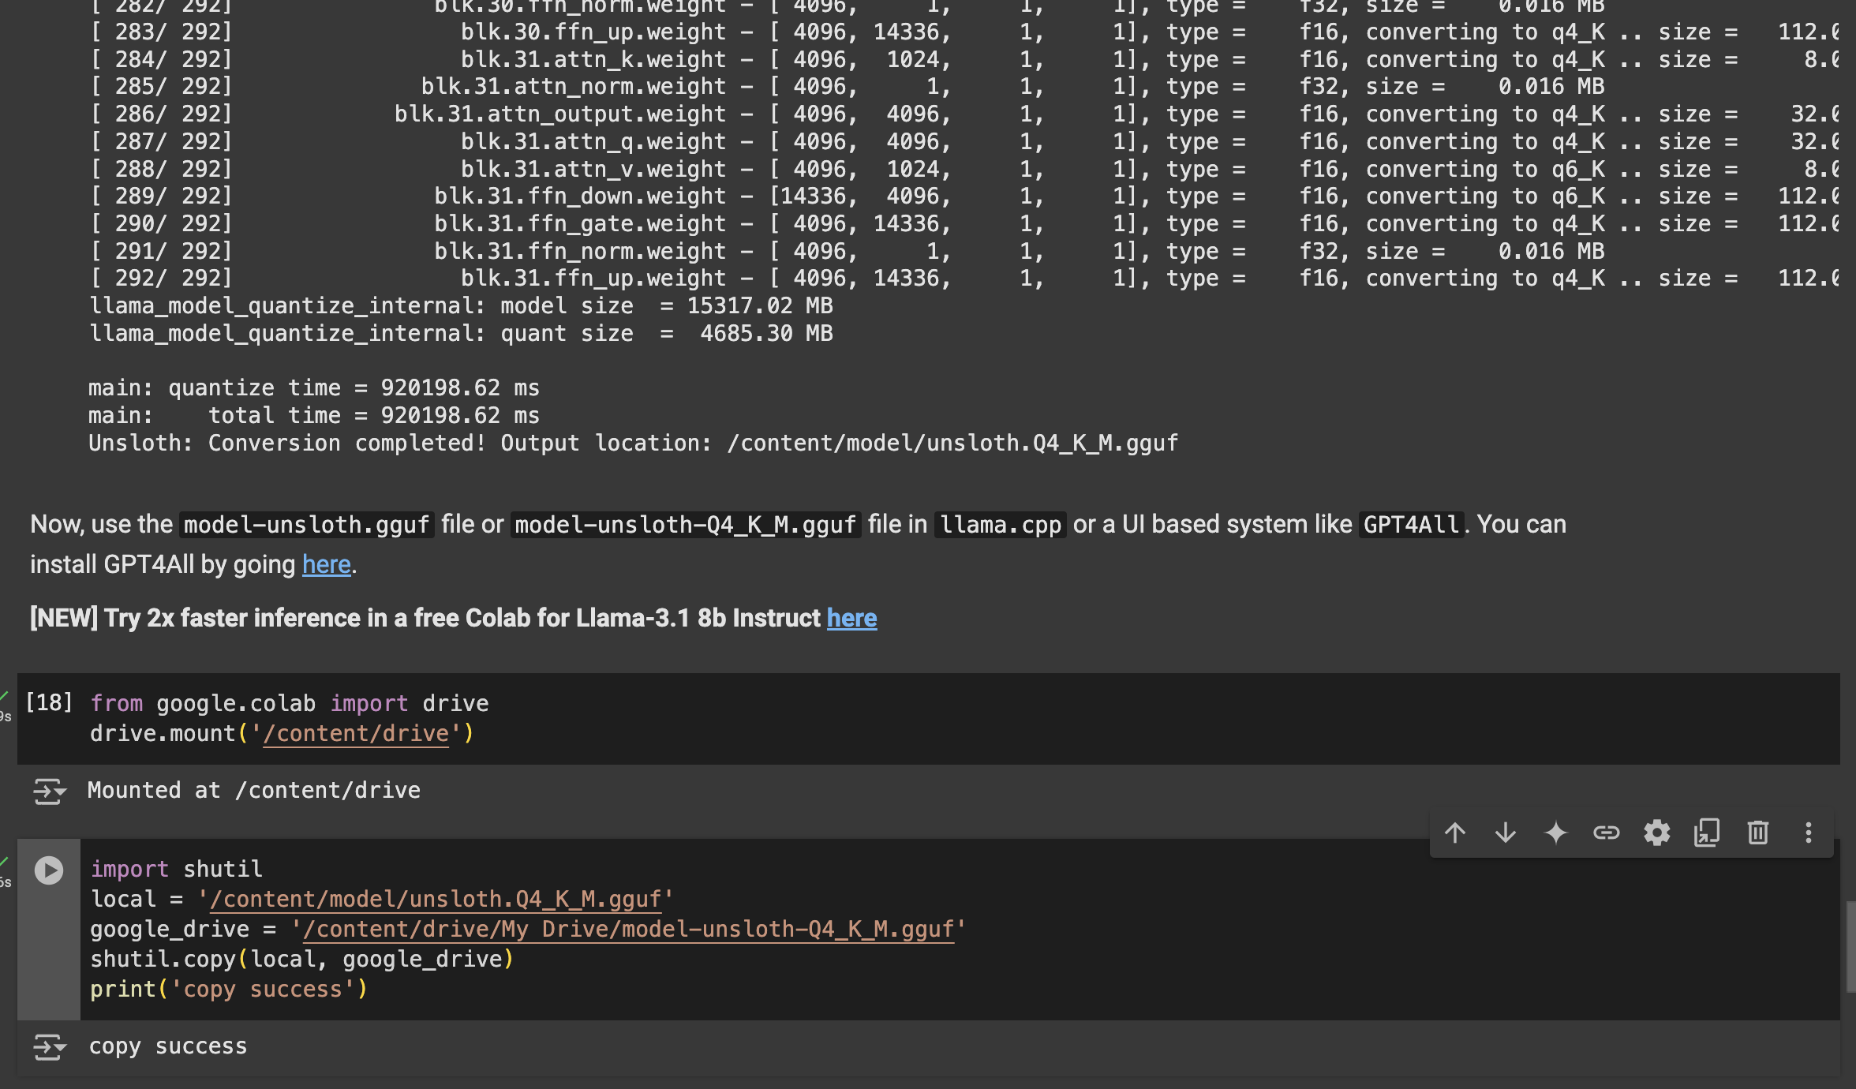Click the 'from google.colab import drive' line
Viewport: 1856px width, 1089px height.
pos(289,704)
